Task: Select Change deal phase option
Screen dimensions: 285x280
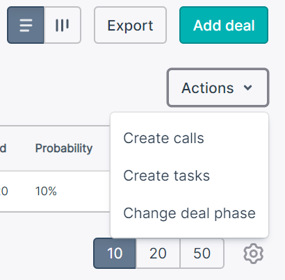Action: 189,213
